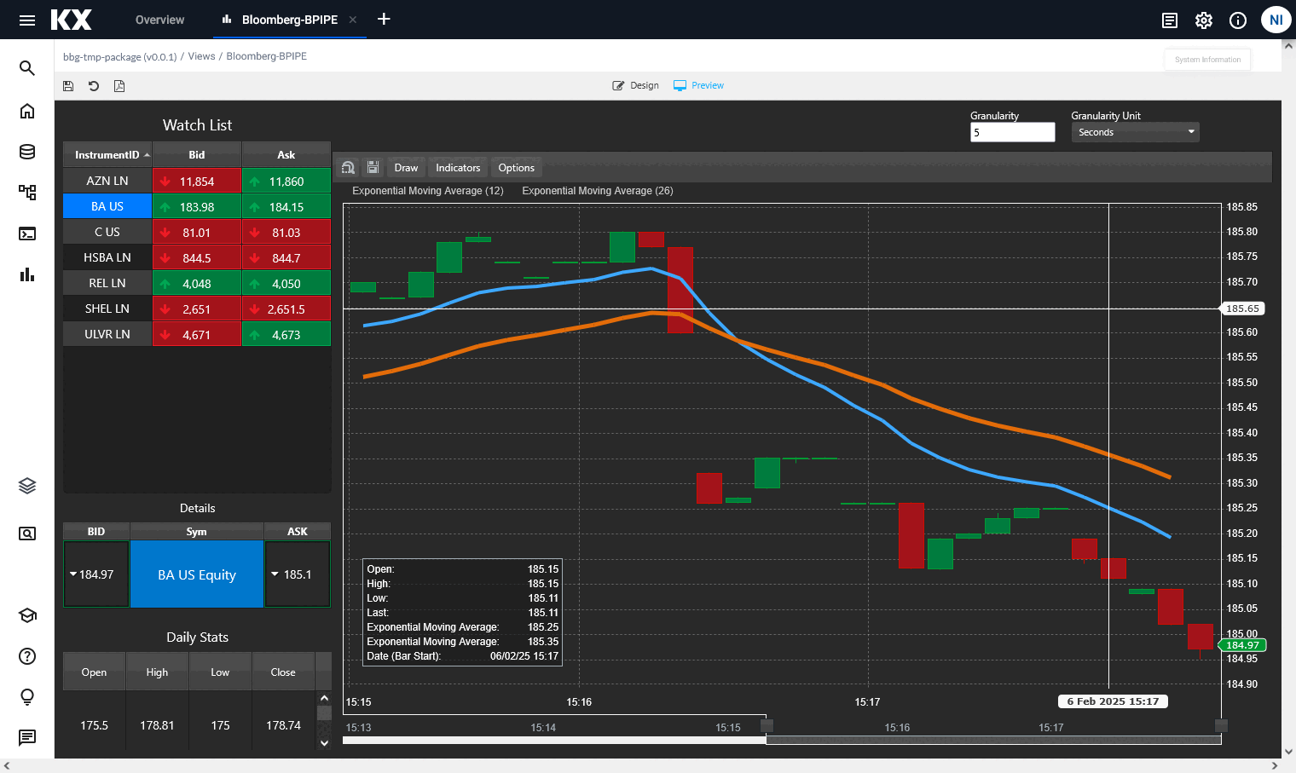The image size is (1296, 773).
Task: Toggle the Exponential Moving Average (12) legend entry
Action: pos(427,190)
